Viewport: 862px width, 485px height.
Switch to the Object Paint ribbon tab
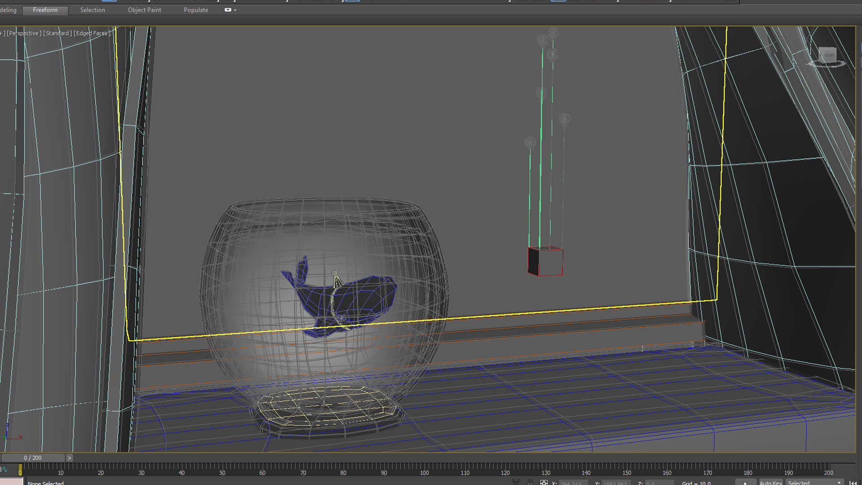point(144,10)
